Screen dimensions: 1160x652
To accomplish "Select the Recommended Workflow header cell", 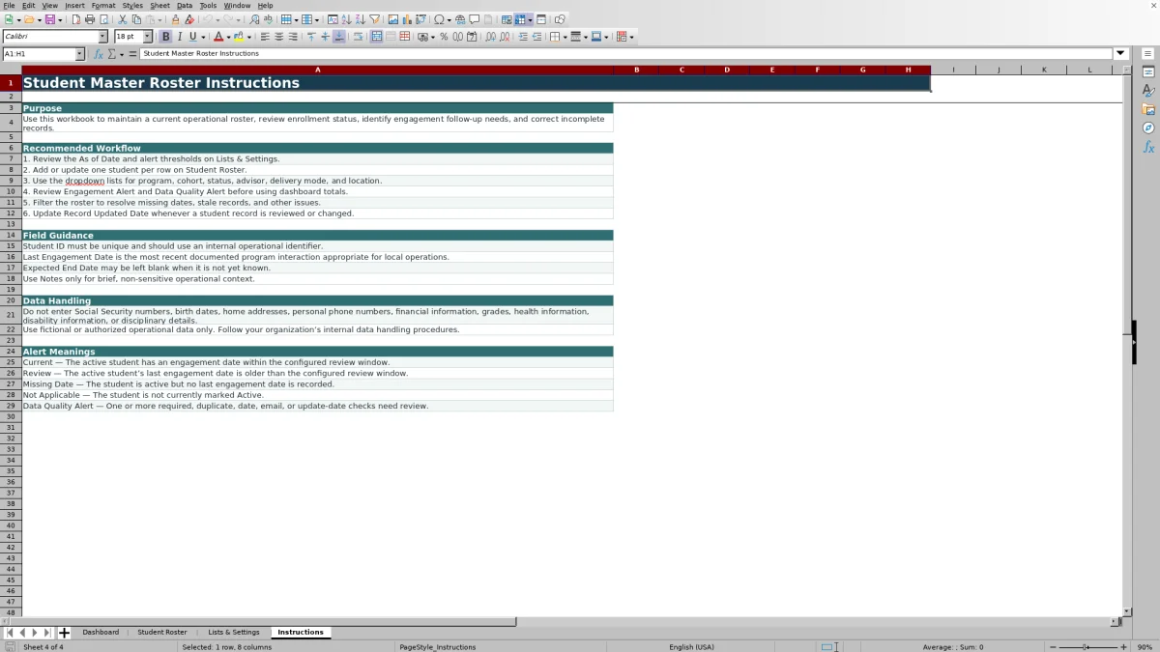I will (318, 148).
